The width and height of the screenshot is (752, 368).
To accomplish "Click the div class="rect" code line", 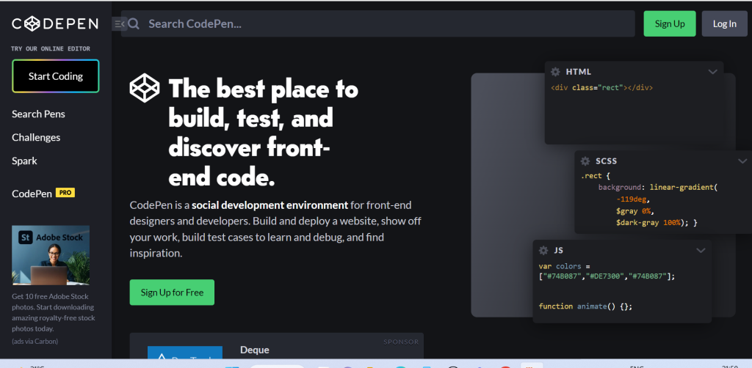I will tap(602, 87).
